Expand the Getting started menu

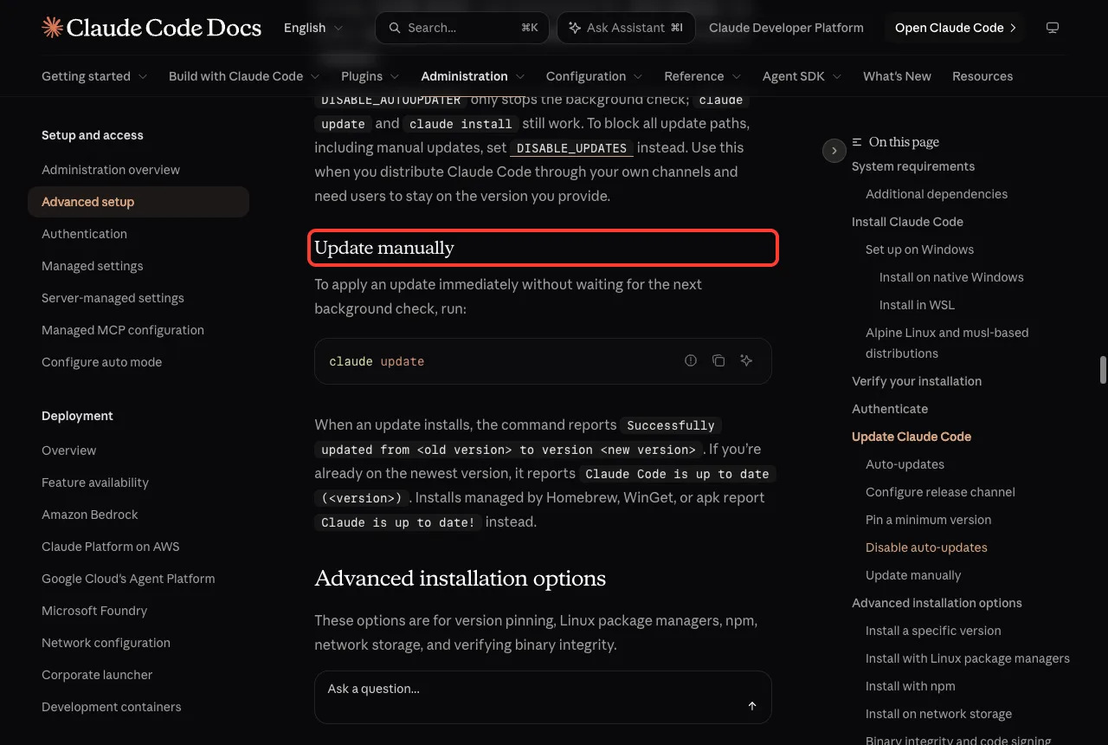pos(94,76)
